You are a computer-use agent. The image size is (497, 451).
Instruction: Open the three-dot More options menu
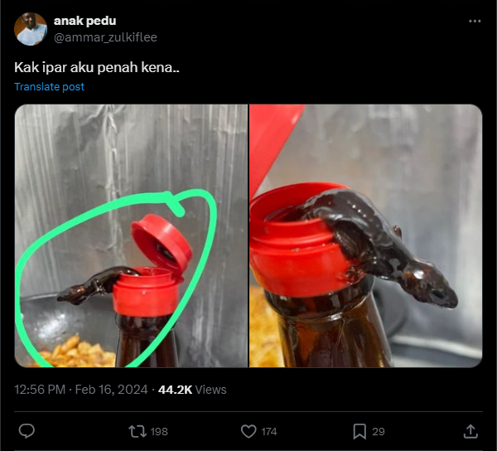coord(474,21)
